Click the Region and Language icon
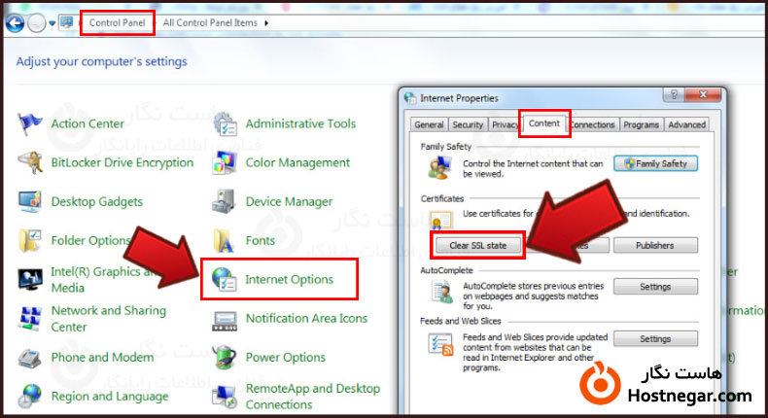 pos(32,397)
